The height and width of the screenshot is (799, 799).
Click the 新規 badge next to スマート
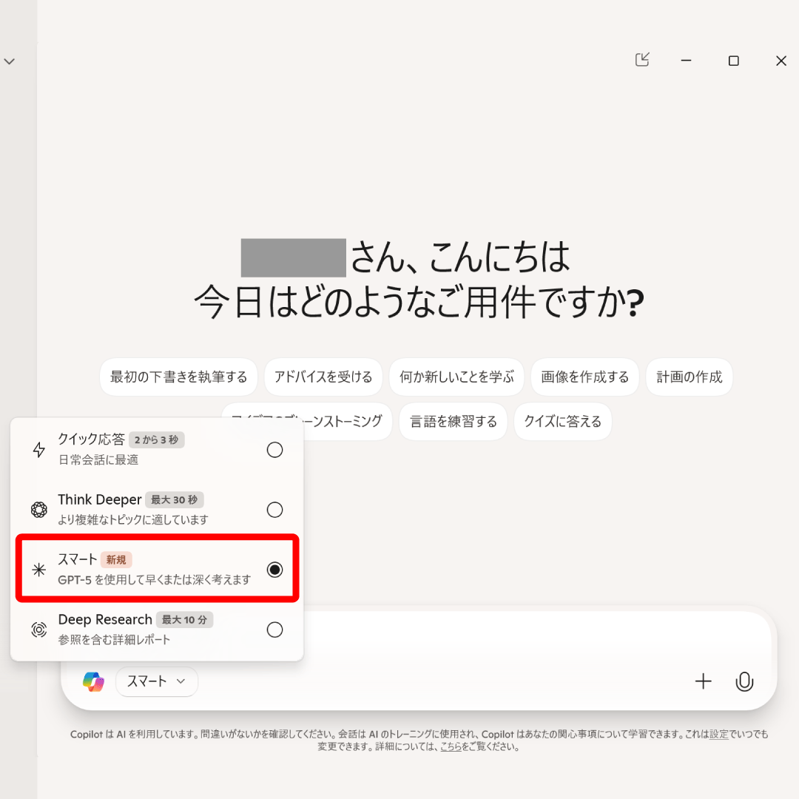[116, 560]
